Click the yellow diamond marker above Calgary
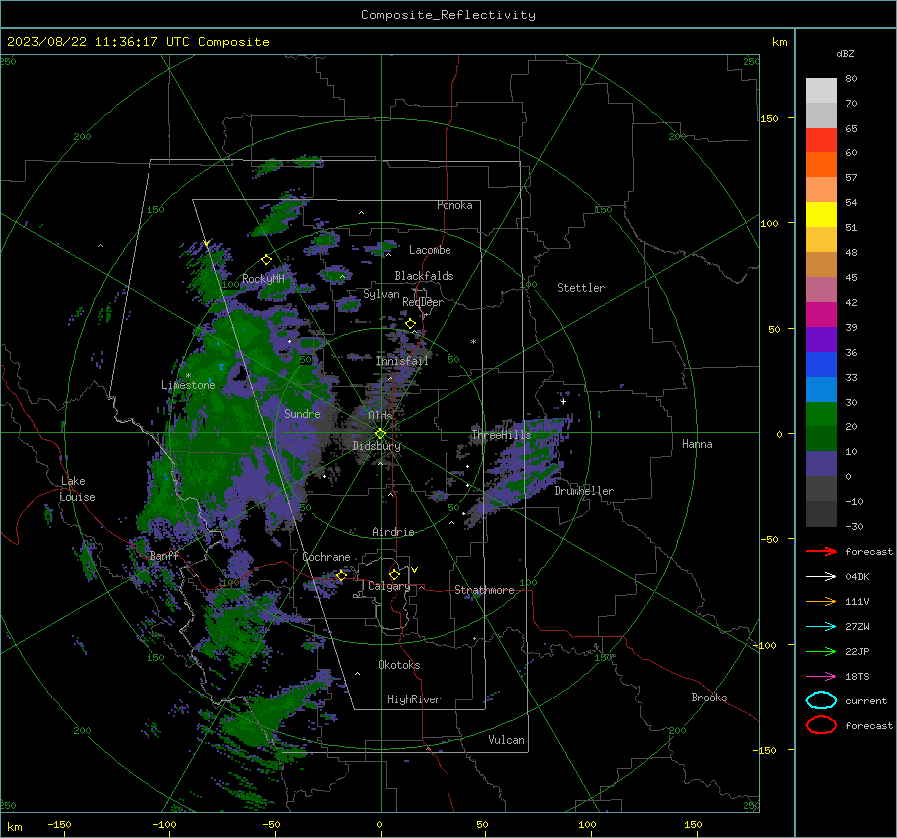This screenshot has width=897, height=838. tap(394, 574)
